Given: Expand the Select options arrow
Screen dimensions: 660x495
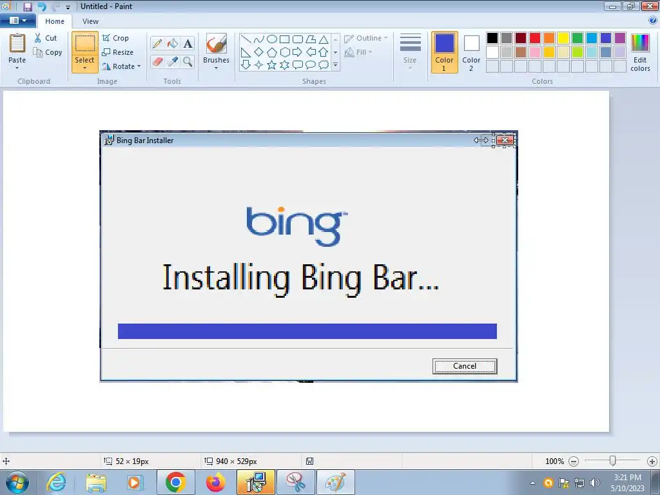Looking at the screenshot, I should coord(85,68).
